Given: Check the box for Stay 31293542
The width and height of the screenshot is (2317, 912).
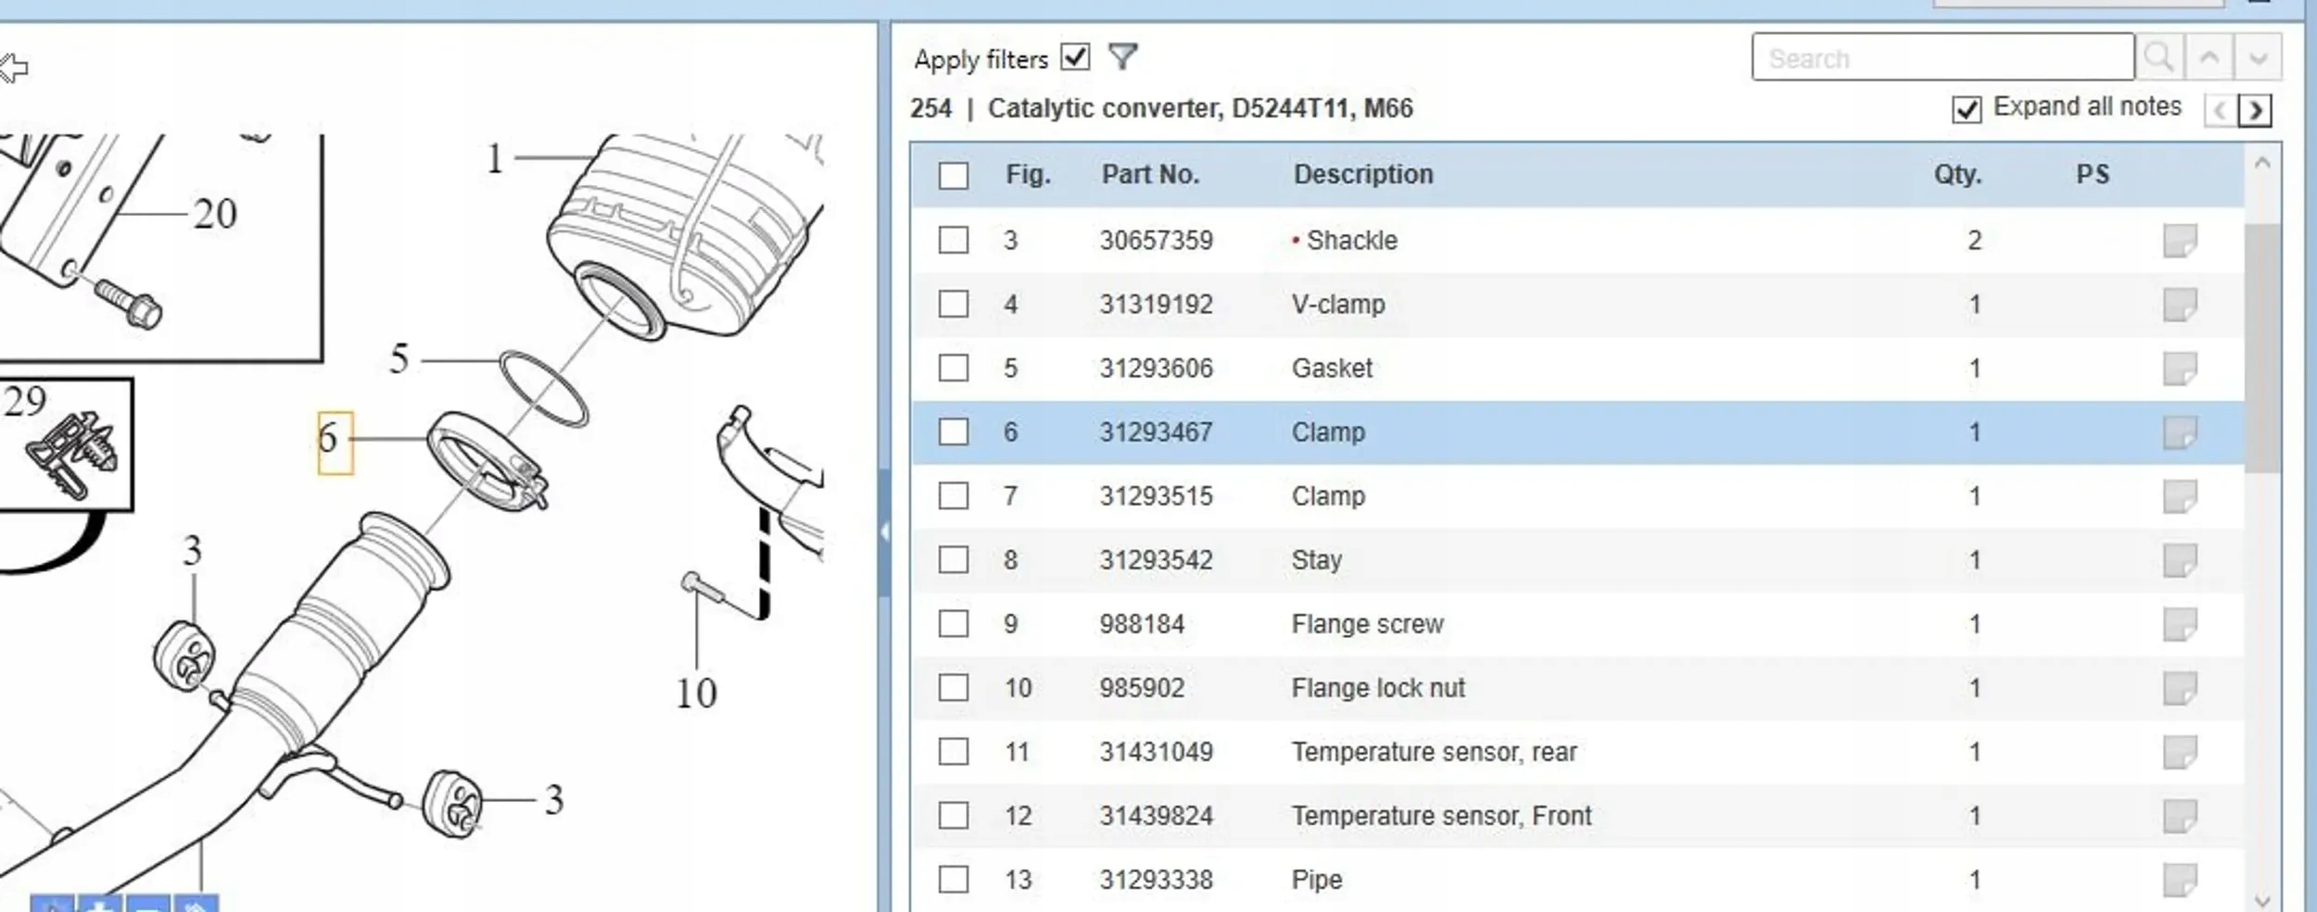Looking at the screenshot, I should point(953,560).
